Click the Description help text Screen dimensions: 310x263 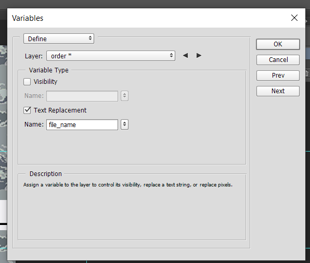click(128, 185)
